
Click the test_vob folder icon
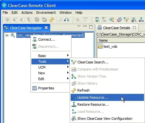coord(100,46)
